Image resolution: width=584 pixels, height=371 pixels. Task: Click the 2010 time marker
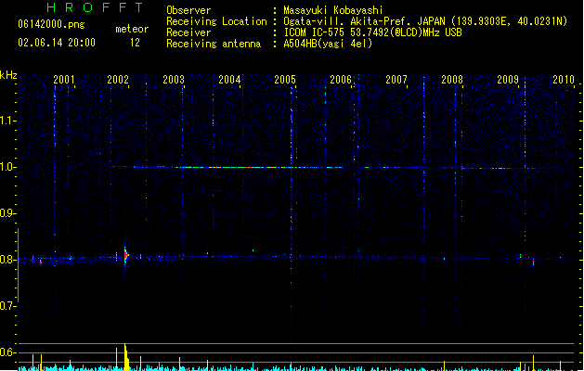(x=564, y=79)
